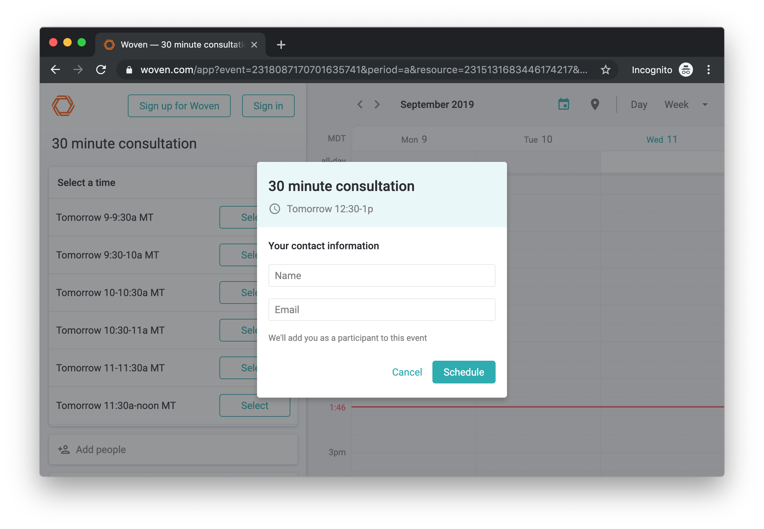Open the calendar view dropdown arrow
The height and width of the screenshot is (529, 764).
[x=705, y=104]
